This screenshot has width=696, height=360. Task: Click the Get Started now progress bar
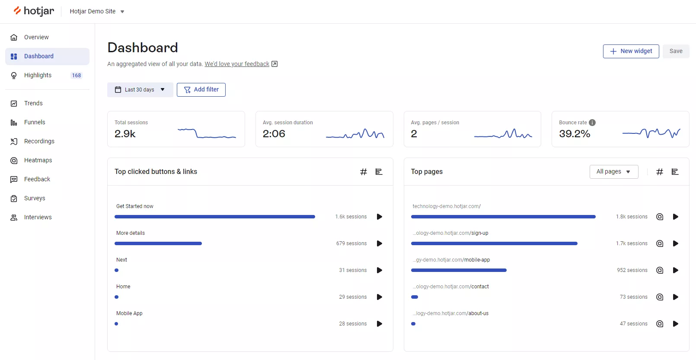[215, 217]
